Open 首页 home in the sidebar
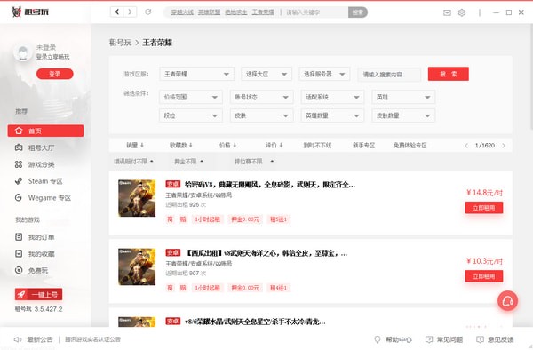This screenshot has width=533, height=350. click(45, 131)
